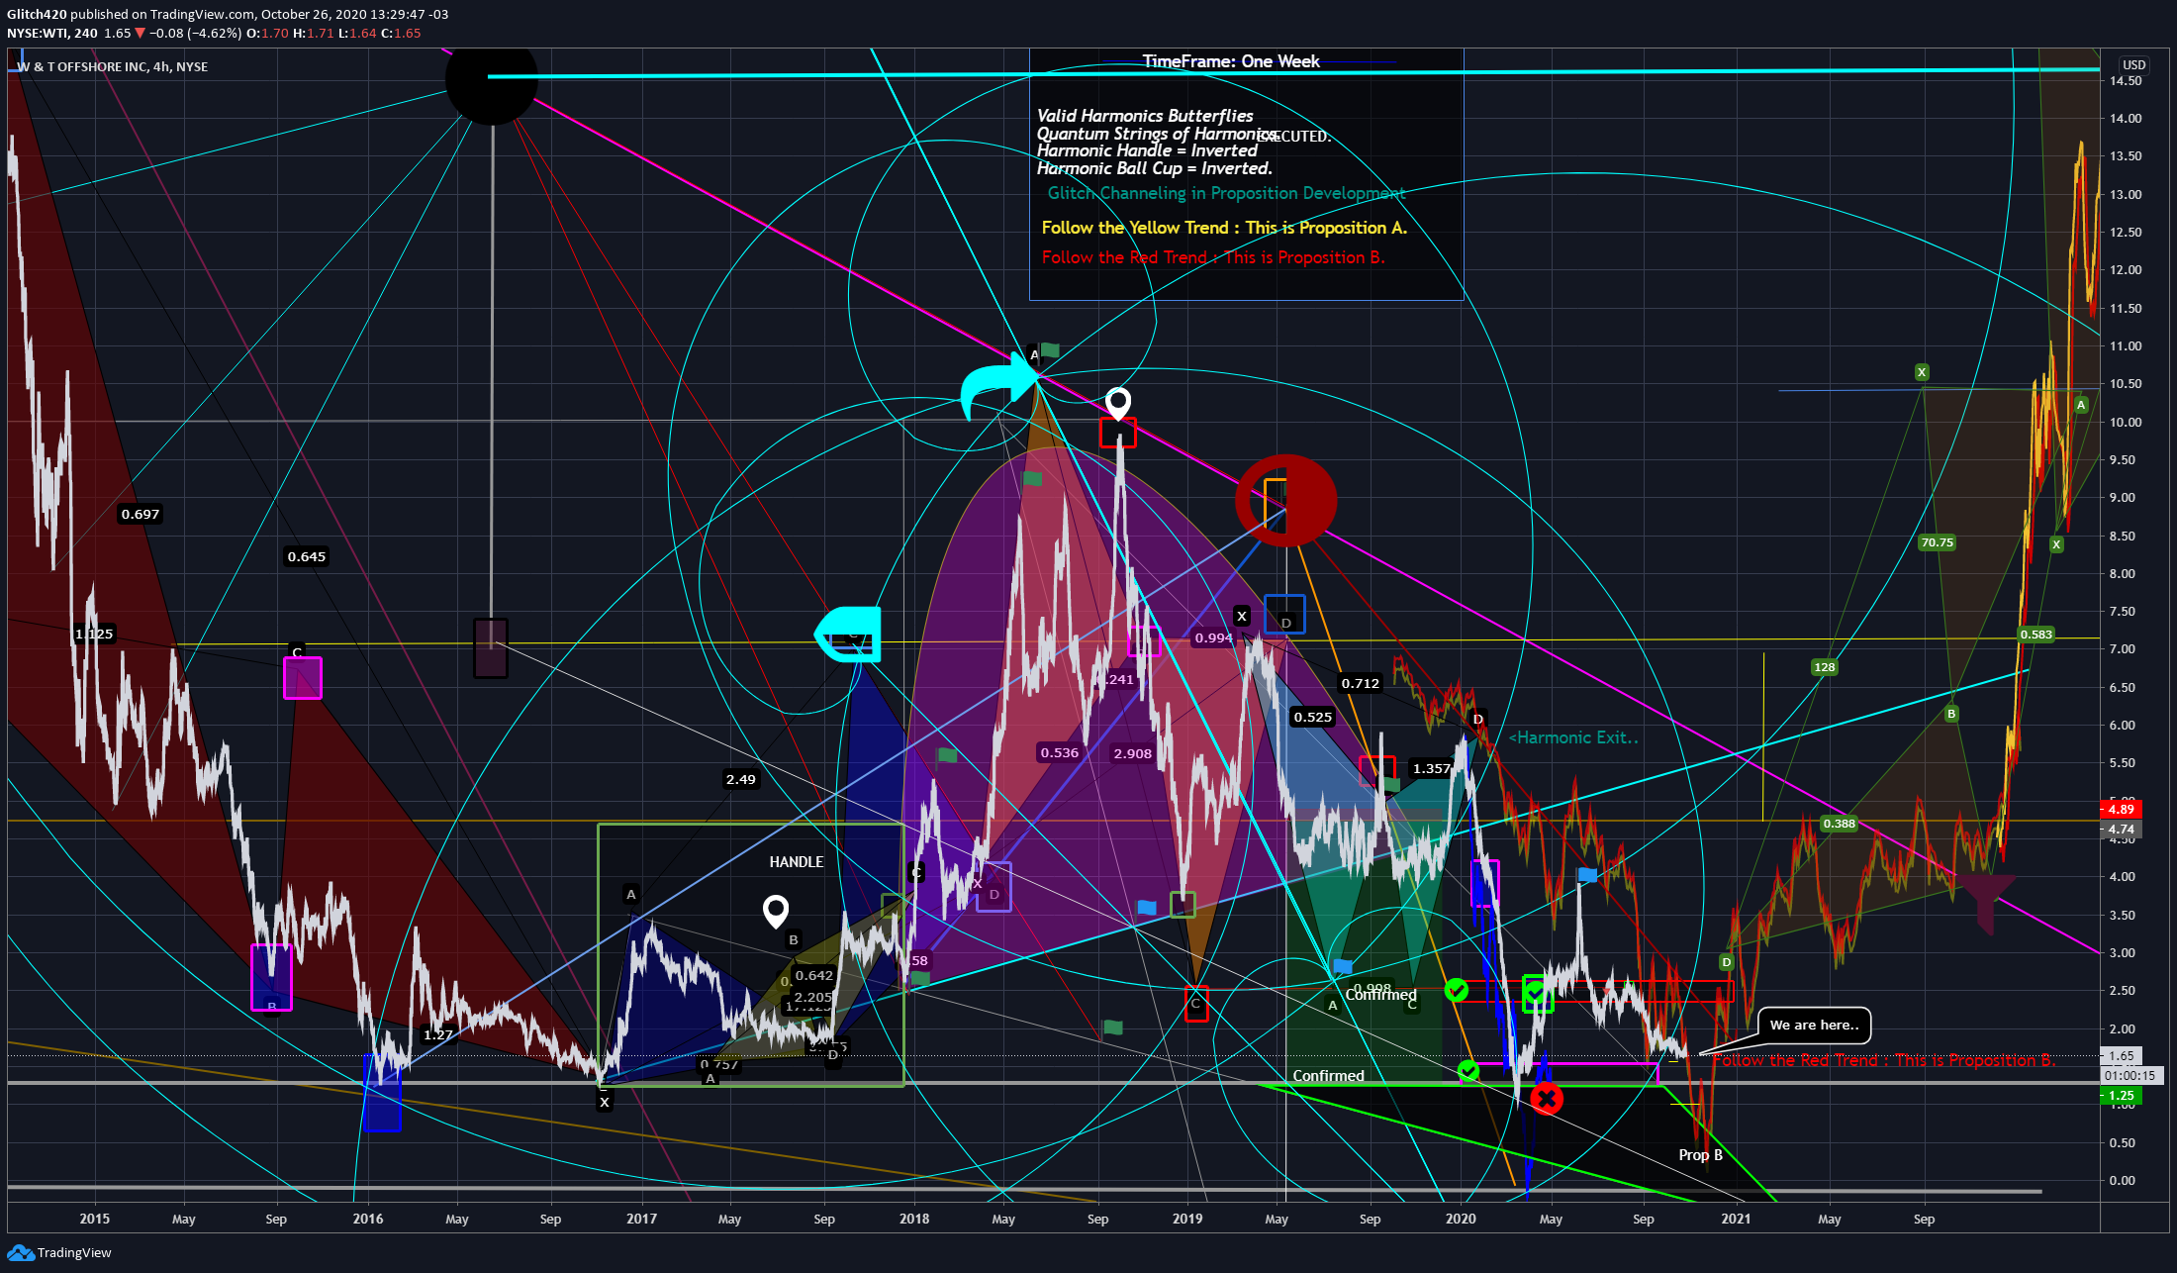Select the 01:00:15 countdown label
Viewport: 2177px width, 1273px height.
tap(2130, 1075)
